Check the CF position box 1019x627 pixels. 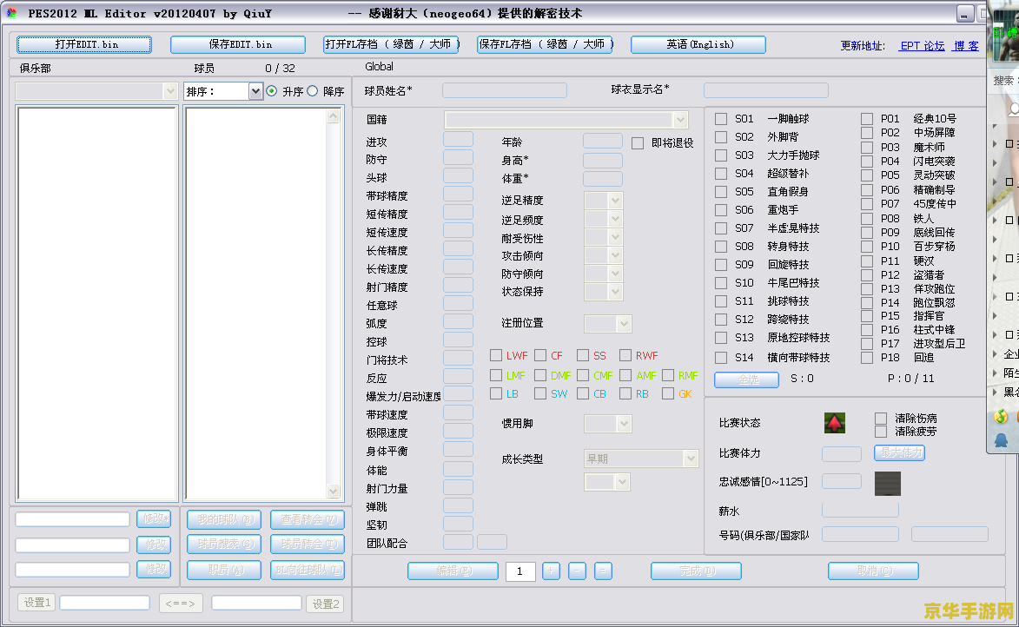click(540, 355)
